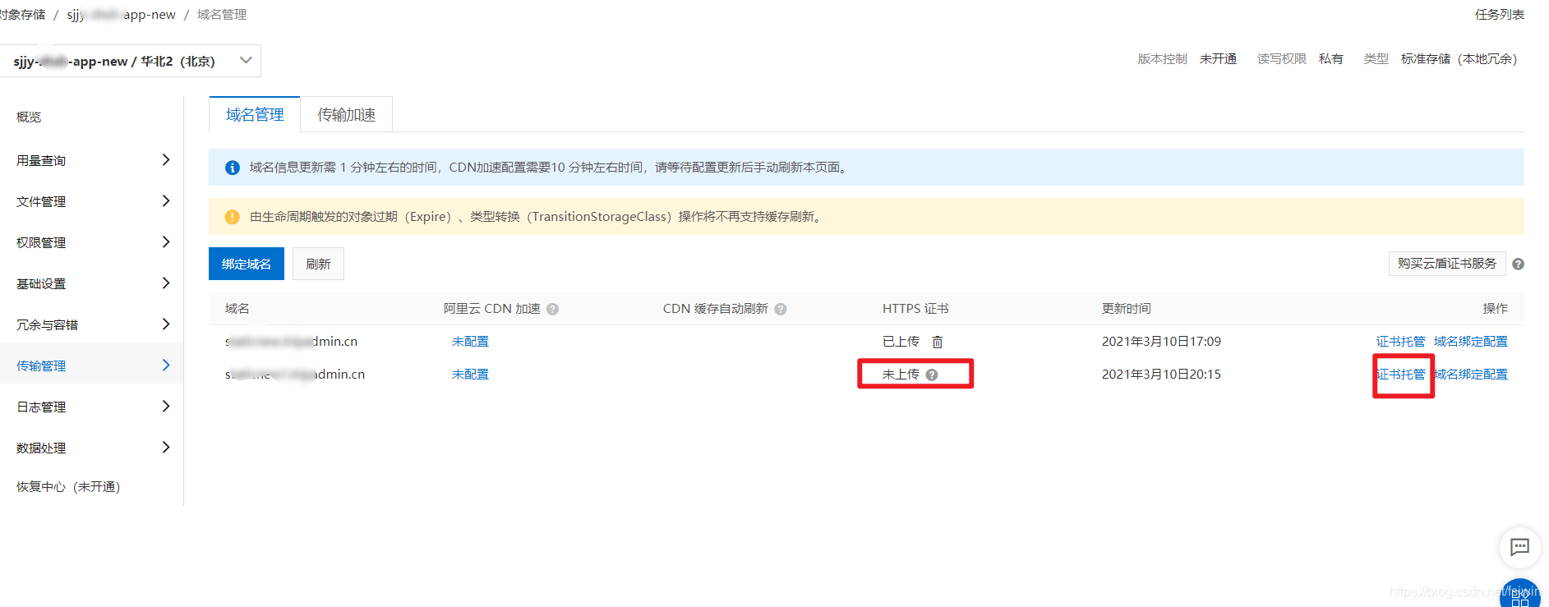Click the 刷新 button
The height and width of the screenshot is (607, 1549).
tap(318, 264)
